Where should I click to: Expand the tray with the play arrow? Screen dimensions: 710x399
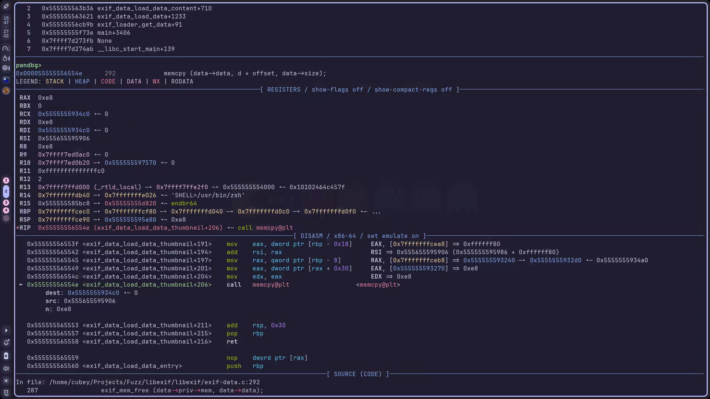6,331
